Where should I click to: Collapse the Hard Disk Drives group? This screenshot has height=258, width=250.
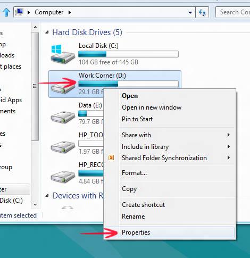(47, 32)
